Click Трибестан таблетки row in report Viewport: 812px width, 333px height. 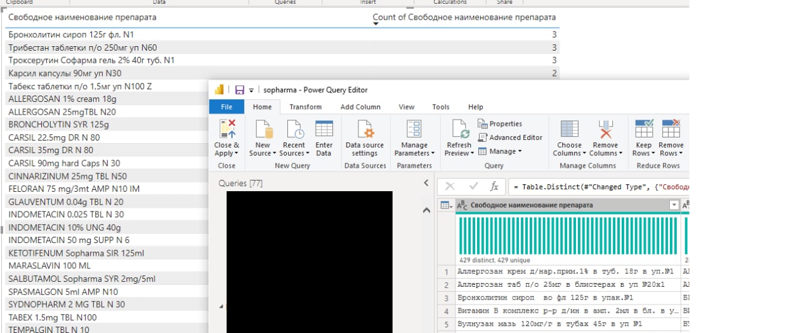[x=282, y=47]
